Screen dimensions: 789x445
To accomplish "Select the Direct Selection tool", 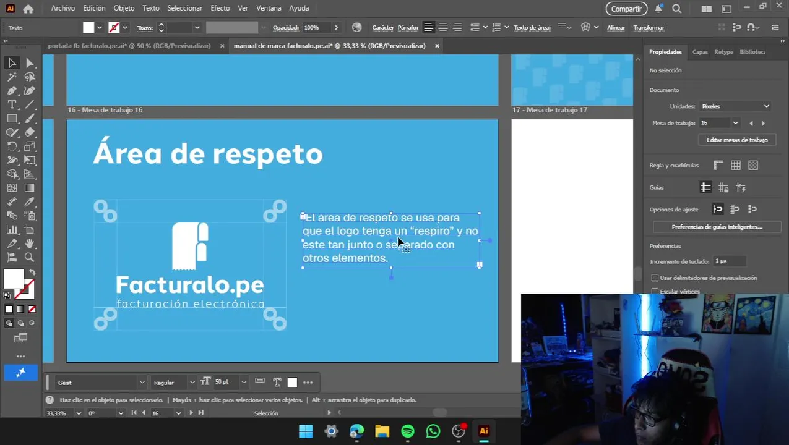I will click(30, 63).
